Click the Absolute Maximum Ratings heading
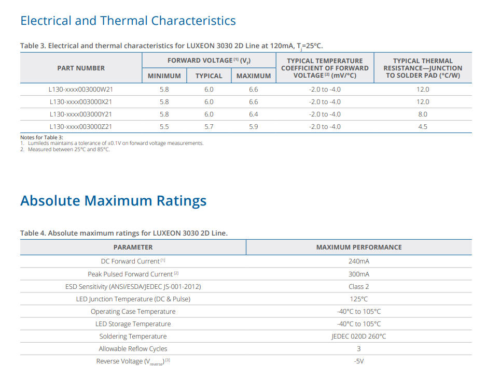This screenshot has width=486, height=366. pyautogui.click(x=113, y=200)
